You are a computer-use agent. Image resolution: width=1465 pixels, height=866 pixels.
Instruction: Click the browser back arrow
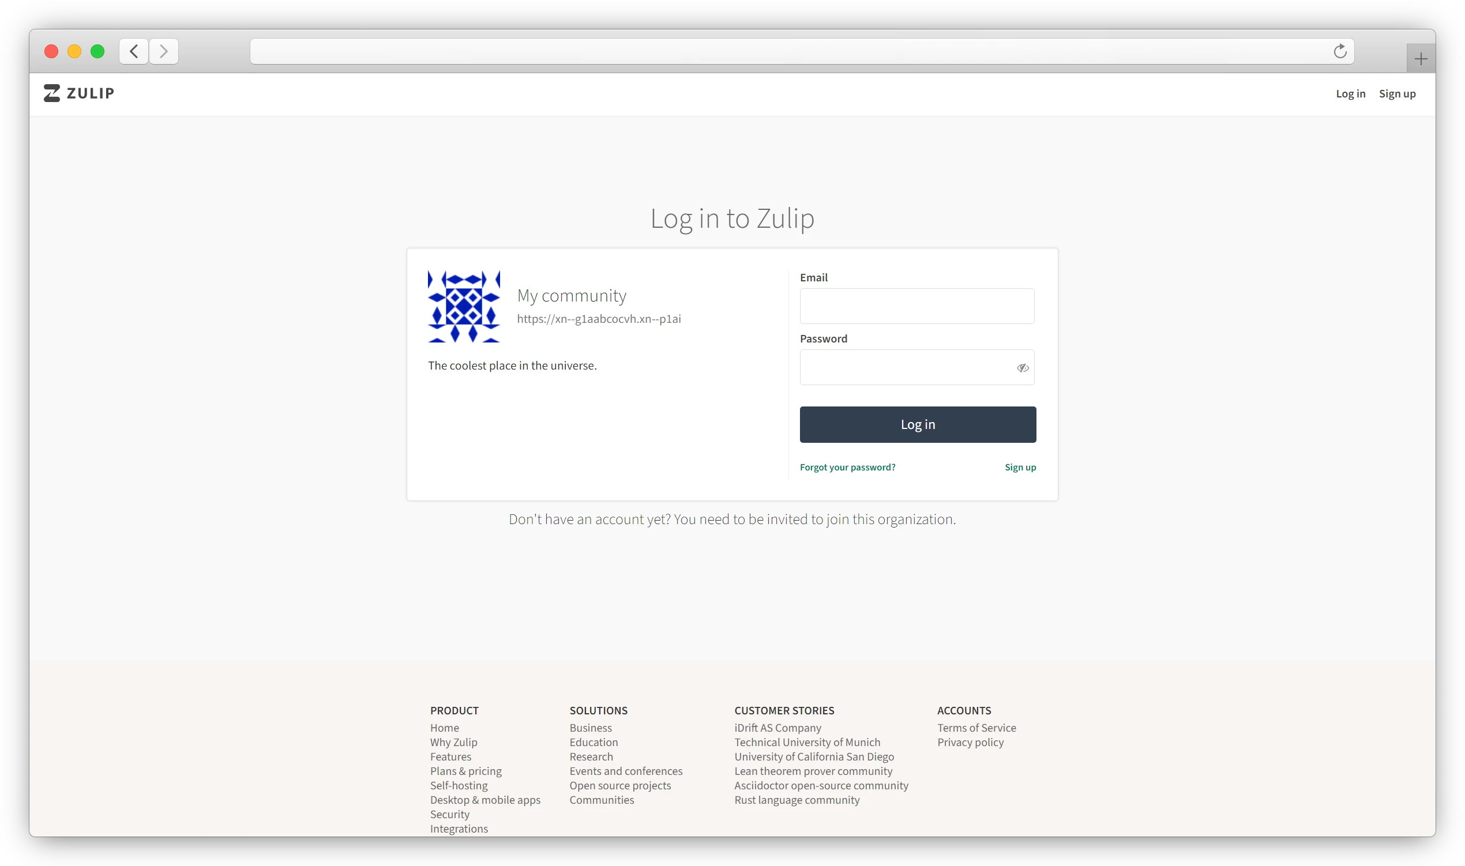pyautogui.click(x=133, y=51)
